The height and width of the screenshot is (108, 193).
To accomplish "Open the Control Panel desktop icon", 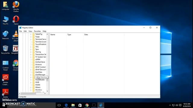I will [x=5, y=65].
